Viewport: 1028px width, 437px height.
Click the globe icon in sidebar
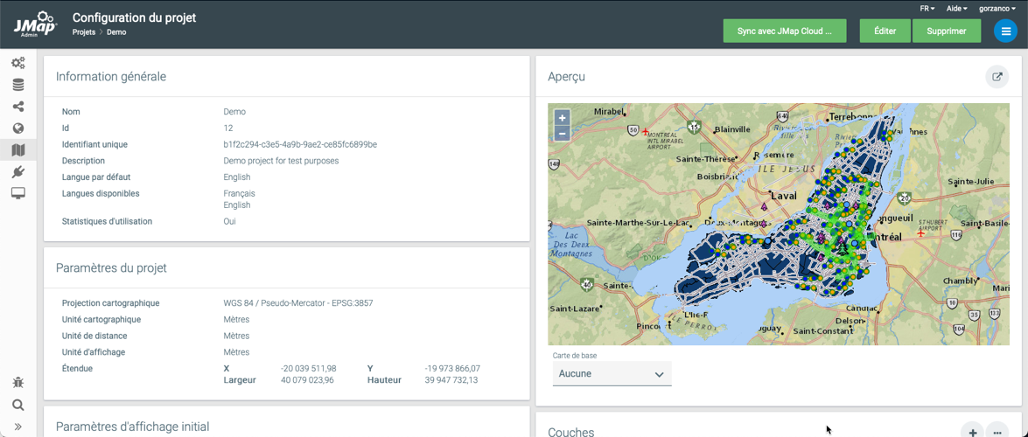pos(17,128)
